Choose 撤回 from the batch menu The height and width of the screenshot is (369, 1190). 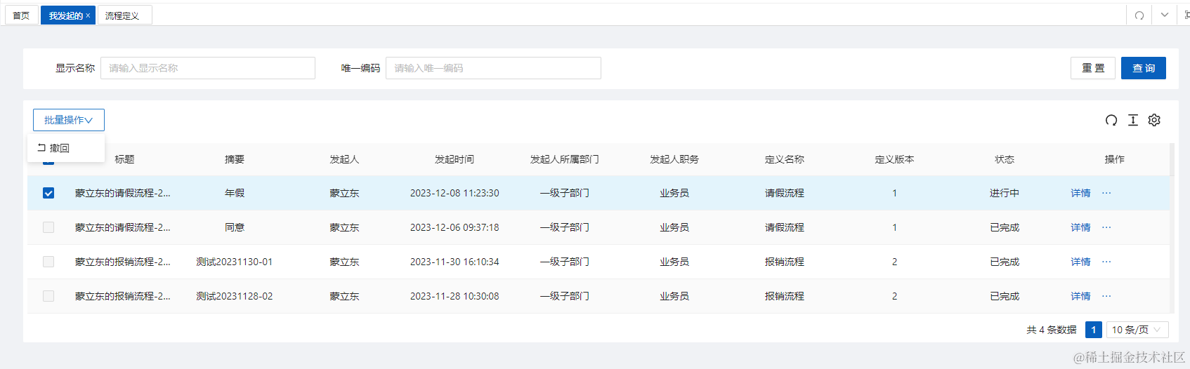tap(65, 148)
